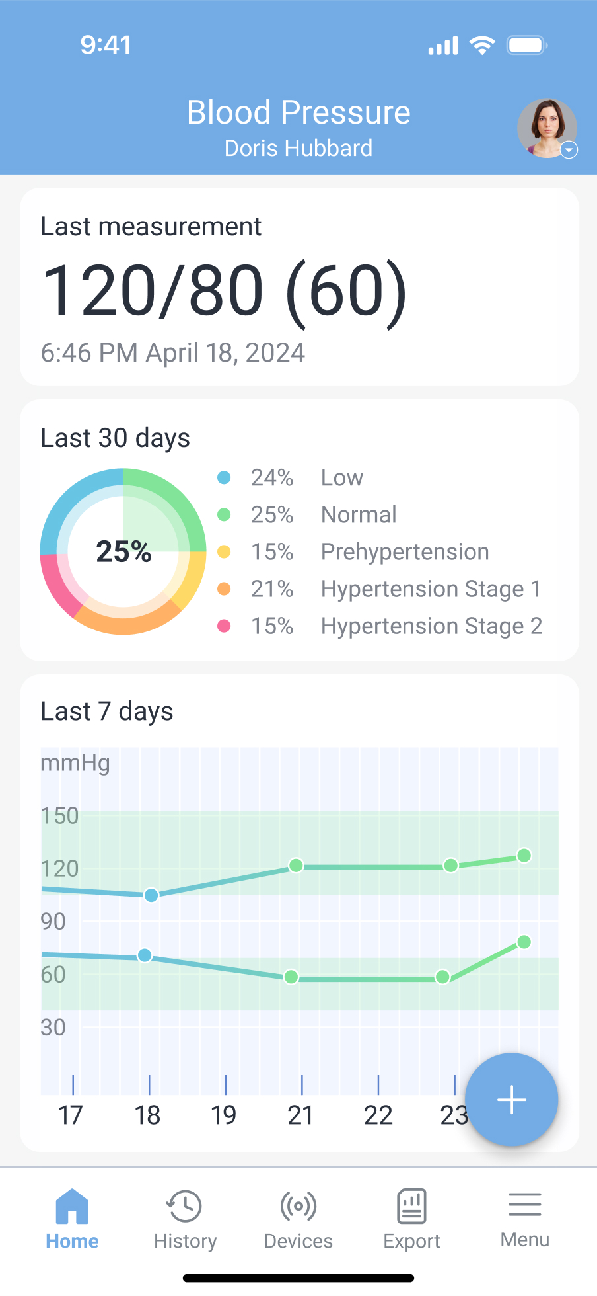Tap the plus button to add a measurement
597x1296 pixels.
coord(512,1098)
